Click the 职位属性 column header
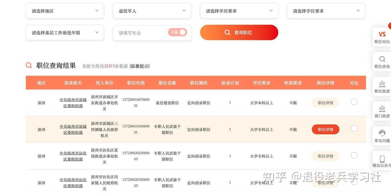 tap(199, 83)
